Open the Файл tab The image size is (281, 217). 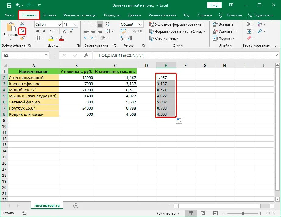pyautogui.click(x=9, y=15)
